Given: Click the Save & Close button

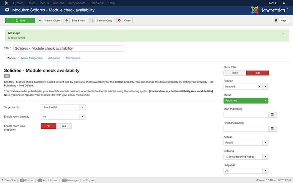Looking at the screenshot, I should point(49,20).
